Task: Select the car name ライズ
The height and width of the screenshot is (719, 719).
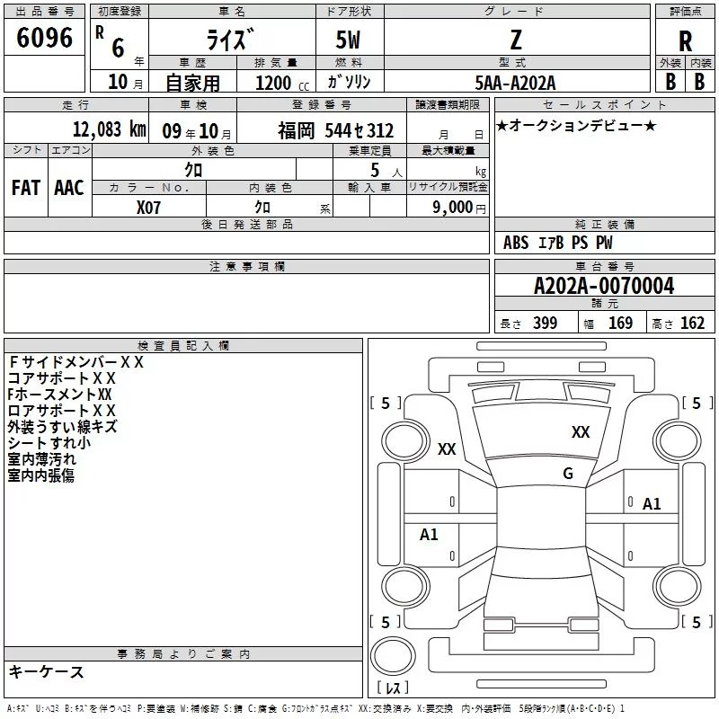Action: (x=230, y=41)
